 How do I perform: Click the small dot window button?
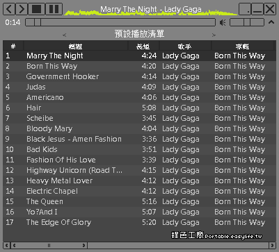tap(245, 9)
